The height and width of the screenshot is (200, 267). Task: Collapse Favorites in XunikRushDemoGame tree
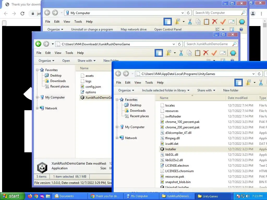click(x=37, y=70)
